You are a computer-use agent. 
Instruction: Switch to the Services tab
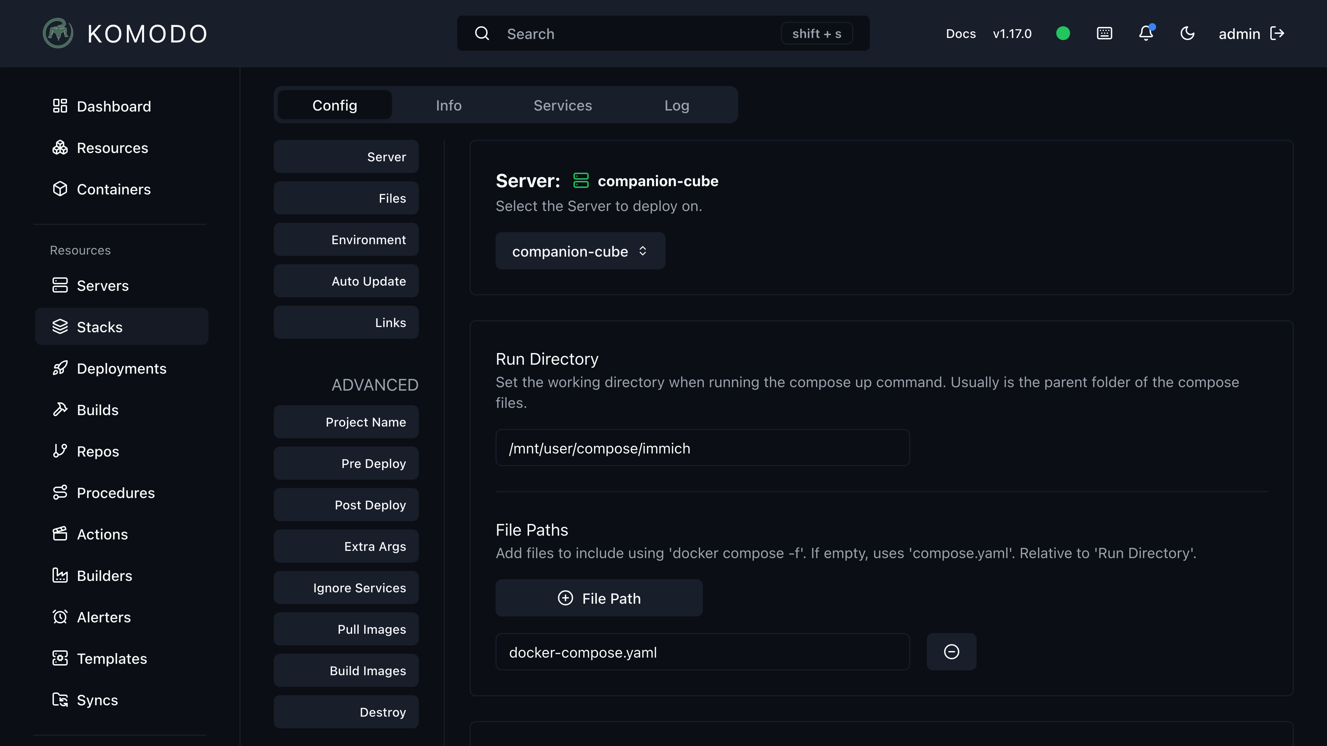coord(563,105)
